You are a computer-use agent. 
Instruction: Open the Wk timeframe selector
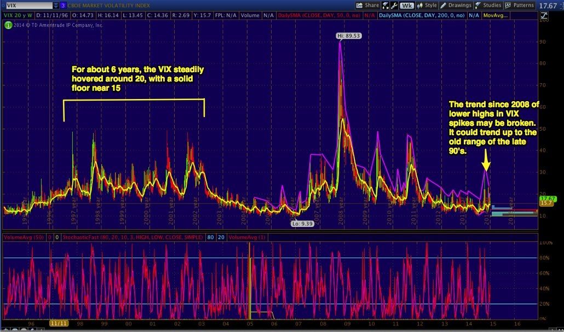[406, 5]
